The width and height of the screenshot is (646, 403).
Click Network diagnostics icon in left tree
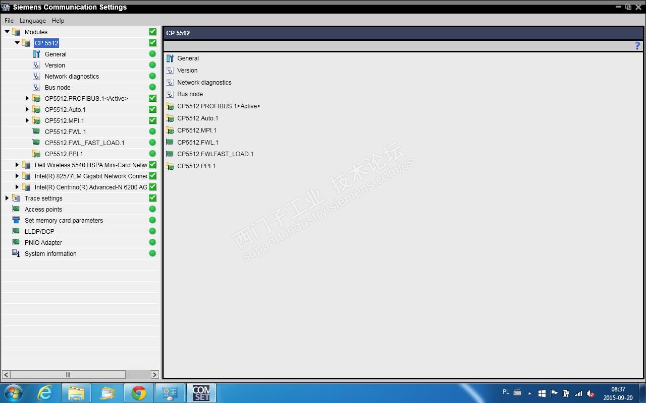tap(36, 76)
